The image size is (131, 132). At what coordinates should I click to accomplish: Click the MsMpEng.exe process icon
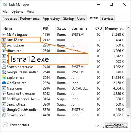4,35
